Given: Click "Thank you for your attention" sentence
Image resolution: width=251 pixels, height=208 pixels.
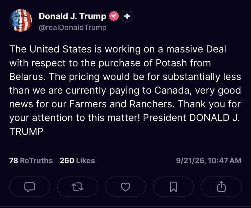Looking at the screenshot, I should (x=125, y=111).
